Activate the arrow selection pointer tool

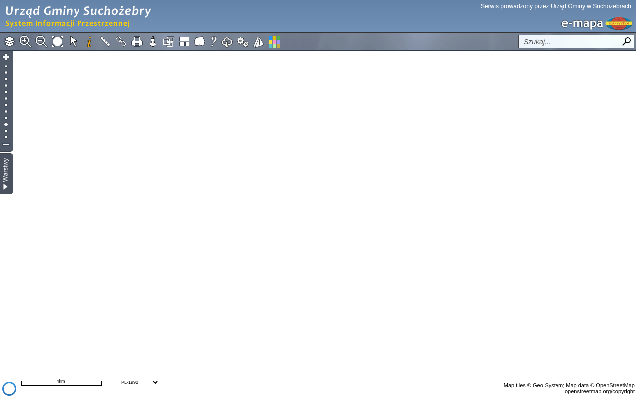tap(74, 42)
